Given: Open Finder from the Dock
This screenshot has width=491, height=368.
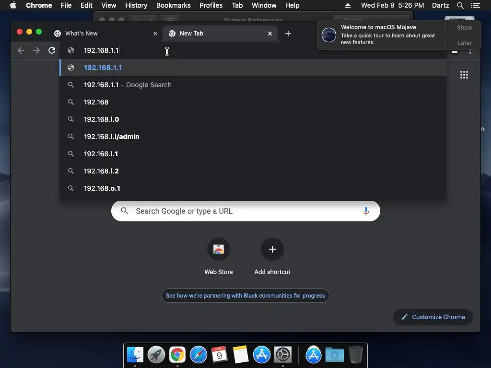Looking at the screenshot, I should [135, 355].
